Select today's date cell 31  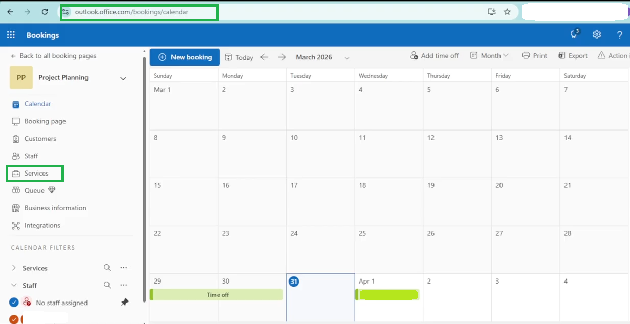point(320,297)
